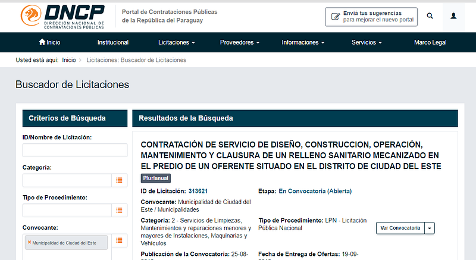
Task: Click the Licitaciones: Buscador de Licitaciones breadcrumb
Action: (x=136, y=60)
